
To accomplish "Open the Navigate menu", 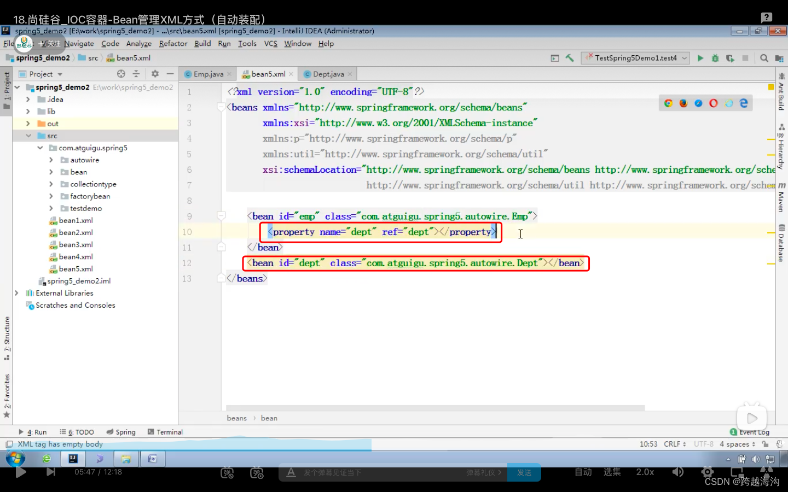I will pos(79,44).
